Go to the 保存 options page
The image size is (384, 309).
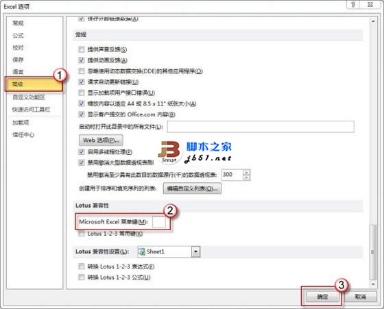pos(18,60)
